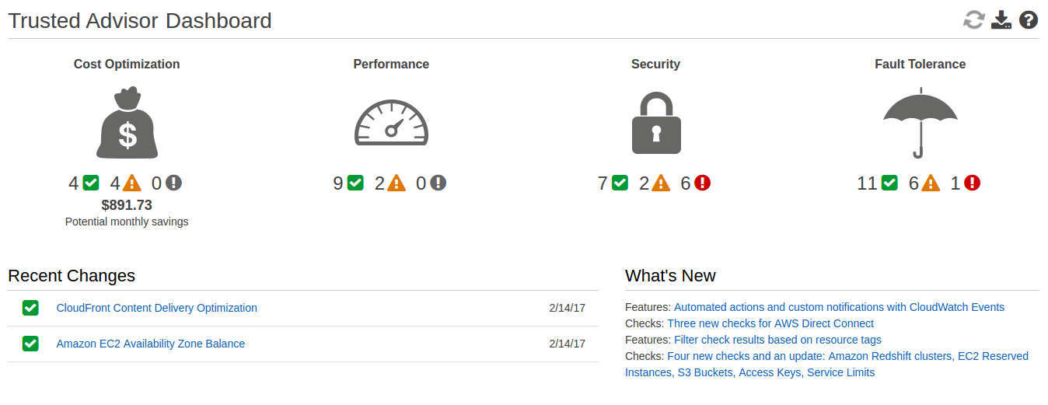Select the Performance heading
The image size is (1048, 405).
point(391,65)
